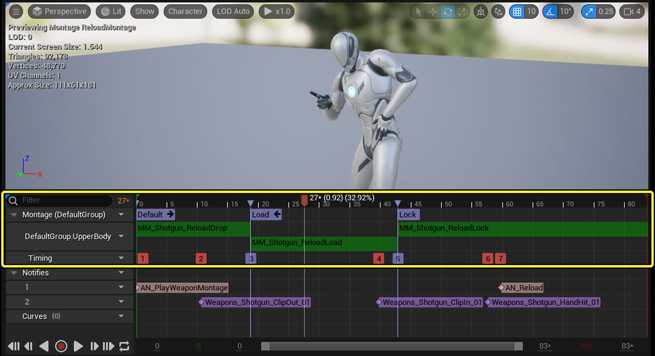
Task: Select the Rotate tool in the viewport toolbar
Action: pos(448,11)
